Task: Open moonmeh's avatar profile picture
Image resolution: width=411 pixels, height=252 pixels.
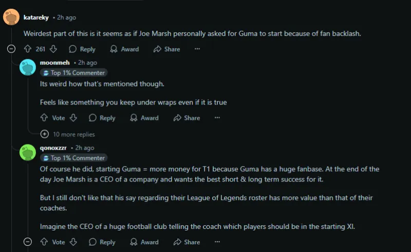Action: pyautogui.click(x=28, y=67)
